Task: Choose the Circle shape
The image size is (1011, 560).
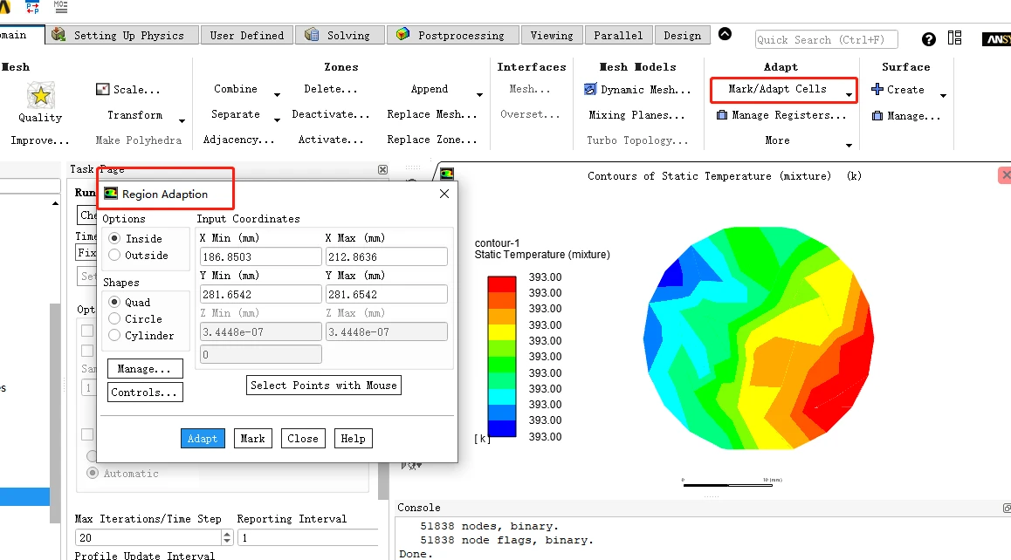Action: pyautogui.click(x=114, y=319)
